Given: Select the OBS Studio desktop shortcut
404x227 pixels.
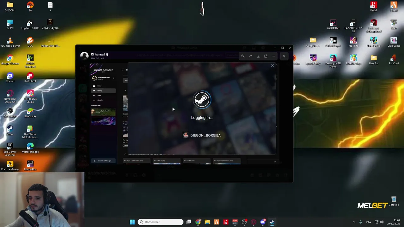Looking at the screenshot, I should pyautogui.click(x=10, y=113).
